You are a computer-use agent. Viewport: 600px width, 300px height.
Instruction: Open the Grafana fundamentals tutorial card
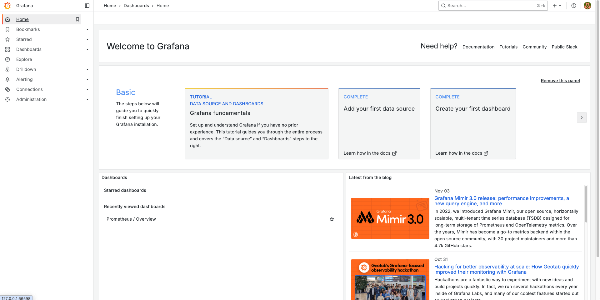257,124
